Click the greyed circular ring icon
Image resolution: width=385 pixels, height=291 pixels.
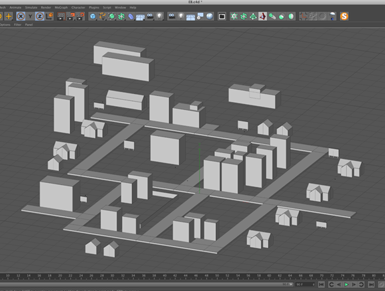click(322, 16)
